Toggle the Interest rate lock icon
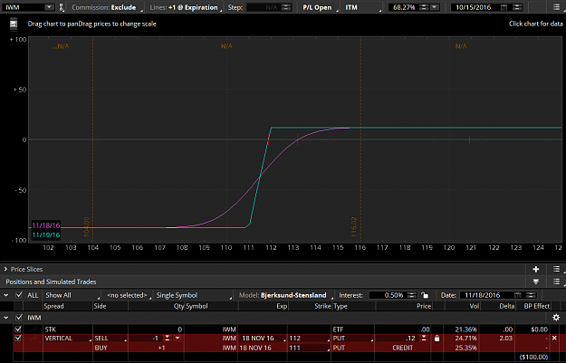 [425, 295]
